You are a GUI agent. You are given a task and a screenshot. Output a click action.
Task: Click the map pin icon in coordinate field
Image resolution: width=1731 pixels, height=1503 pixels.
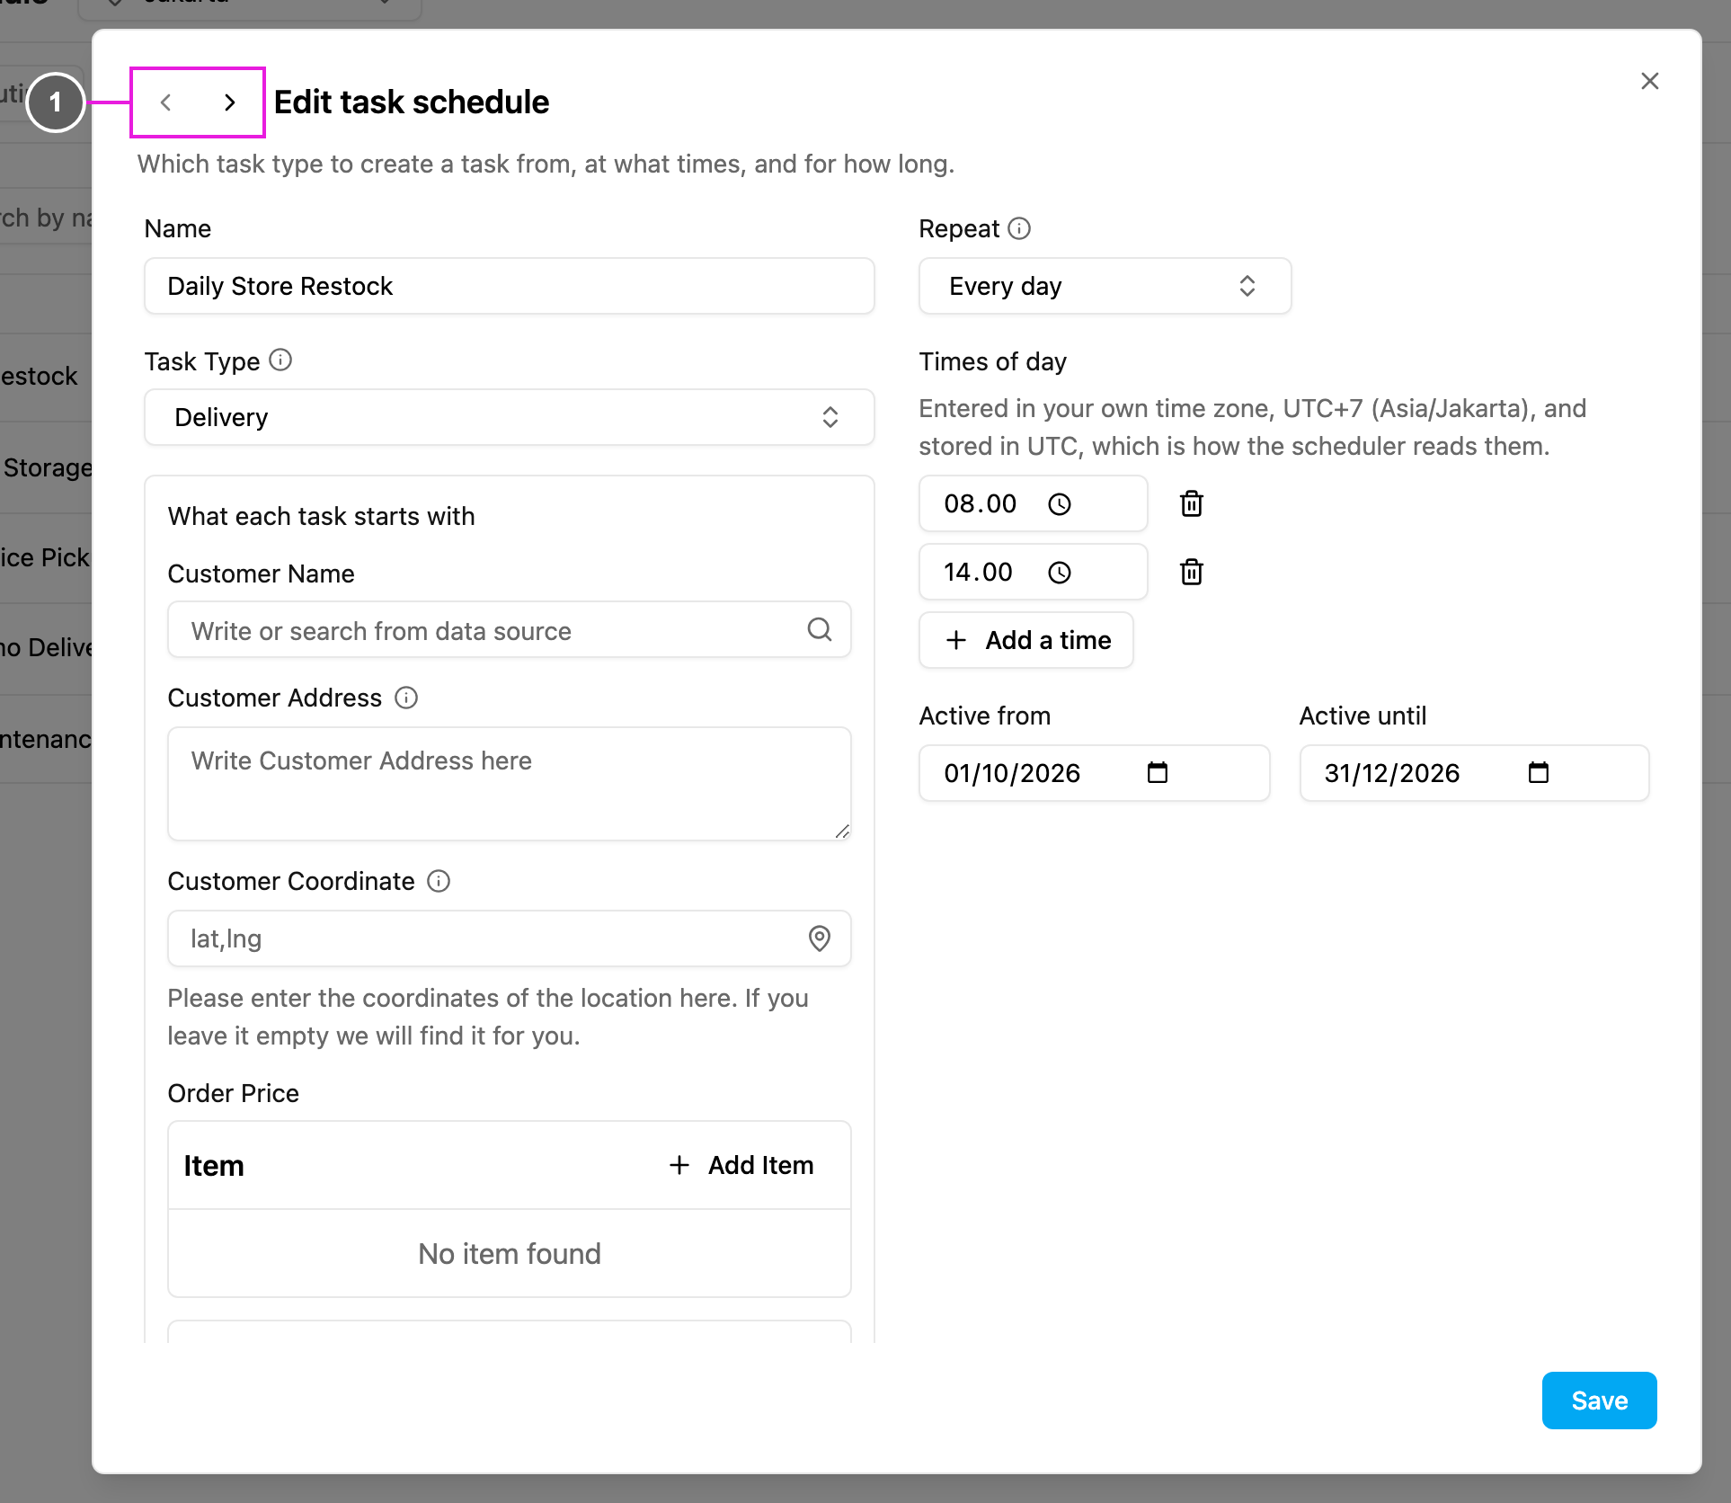(820, 938)
